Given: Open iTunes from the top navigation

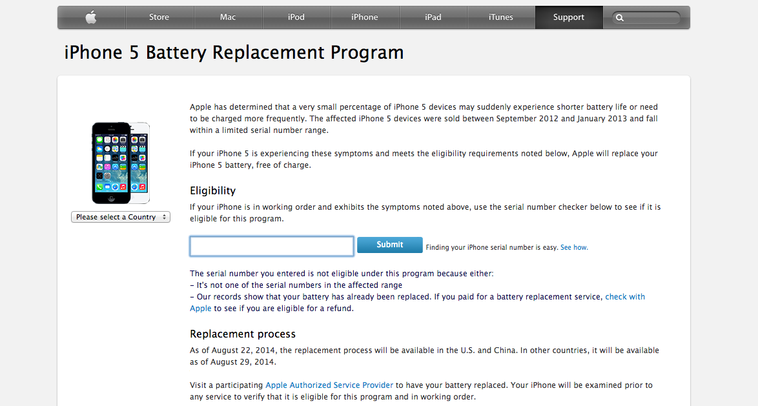Looking at the screenshot, I should (x=501, y=17).
